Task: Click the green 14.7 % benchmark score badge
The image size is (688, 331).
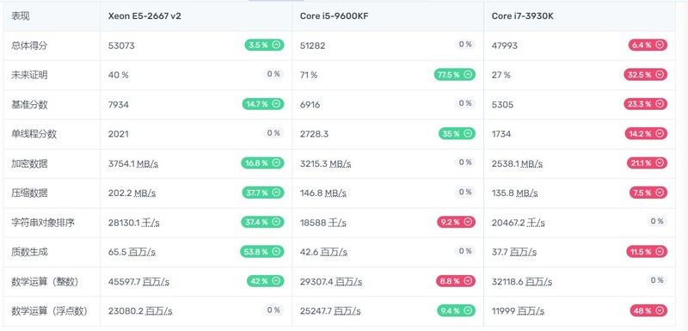Action: pos(263,104)
